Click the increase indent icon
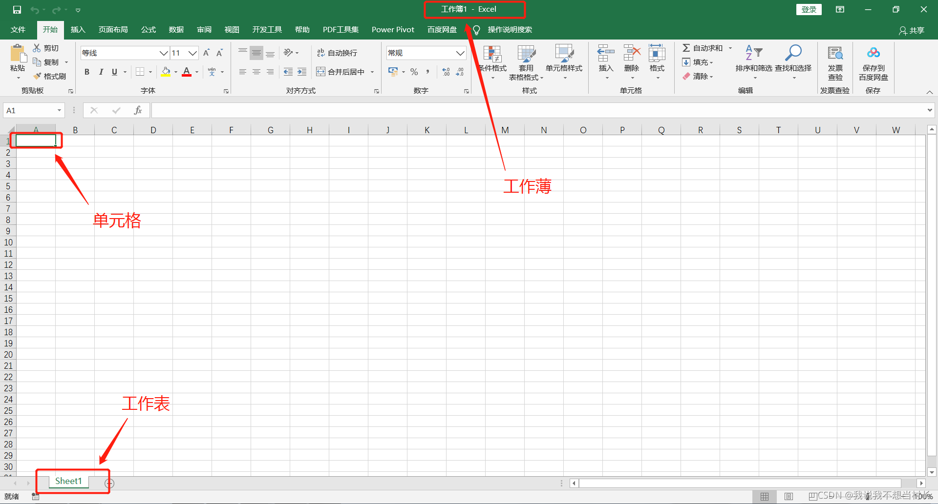This screenshot has height=504, width=938. point(302,72)
